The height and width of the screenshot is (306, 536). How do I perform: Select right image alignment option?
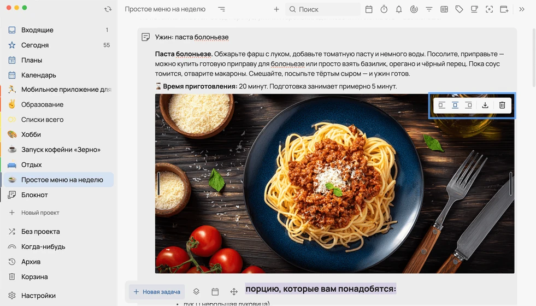pos(469,105)
